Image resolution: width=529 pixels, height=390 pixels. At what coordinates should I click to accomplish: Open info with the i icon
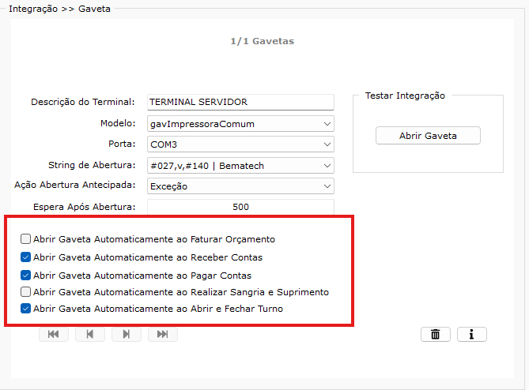[x=472, y=335]
